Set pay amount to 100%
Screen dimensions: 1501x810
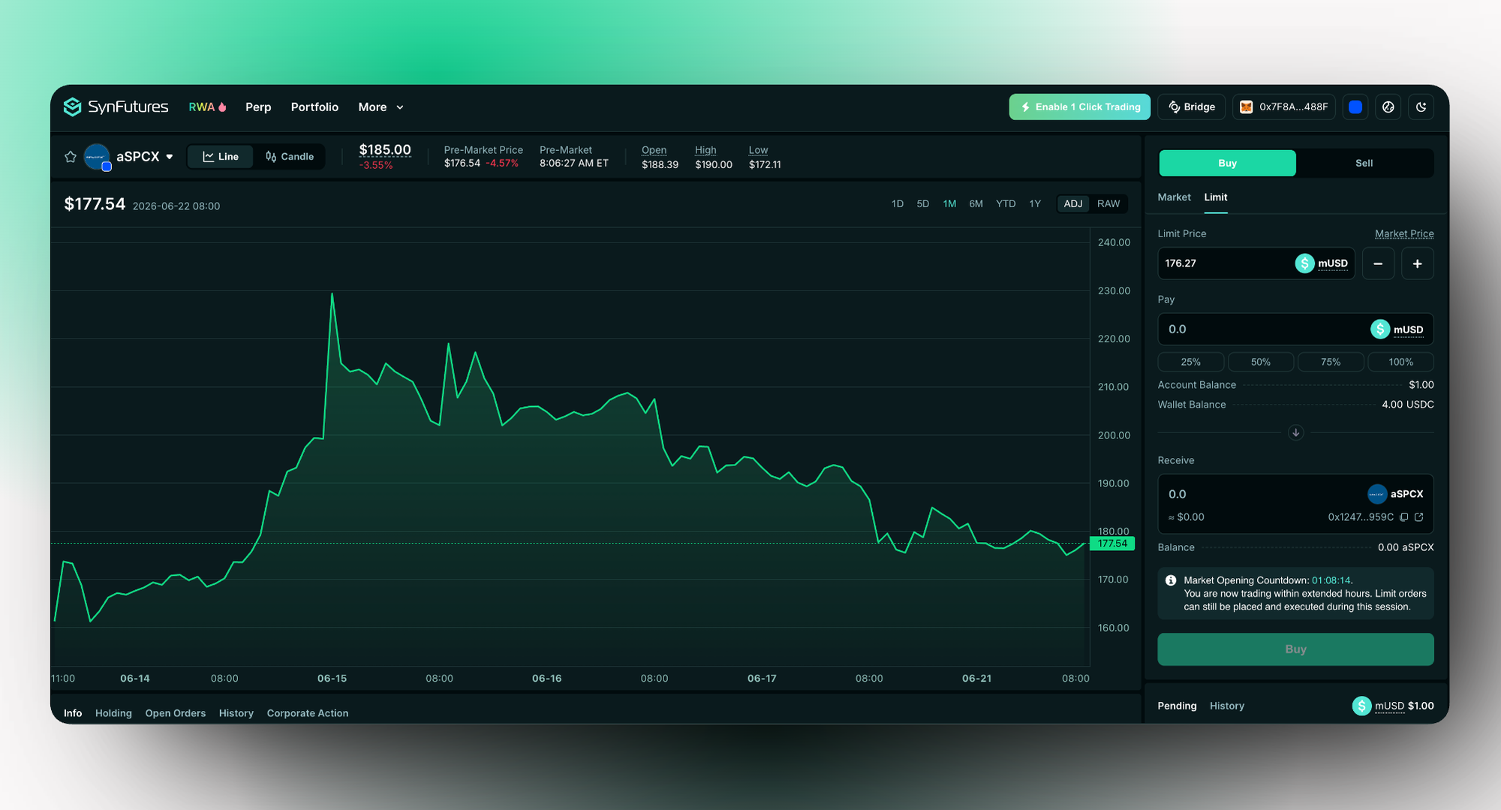tap(1401, 362)
